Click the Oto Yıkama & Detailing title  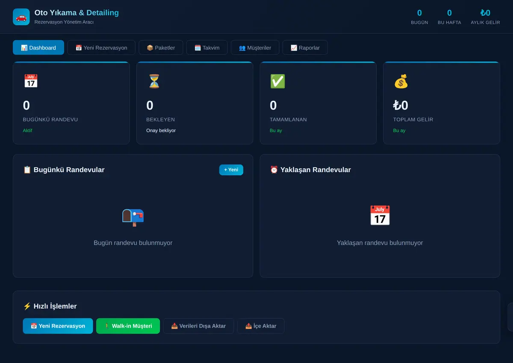(77, 13)
